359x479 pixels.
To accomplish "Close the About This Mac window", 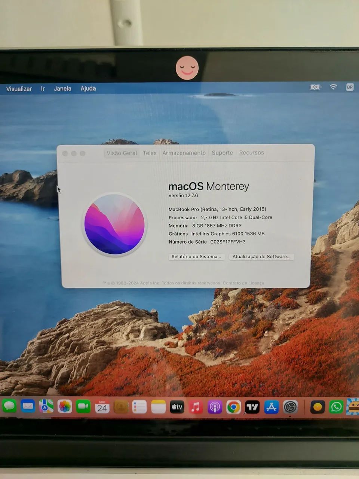I will 65,153.
